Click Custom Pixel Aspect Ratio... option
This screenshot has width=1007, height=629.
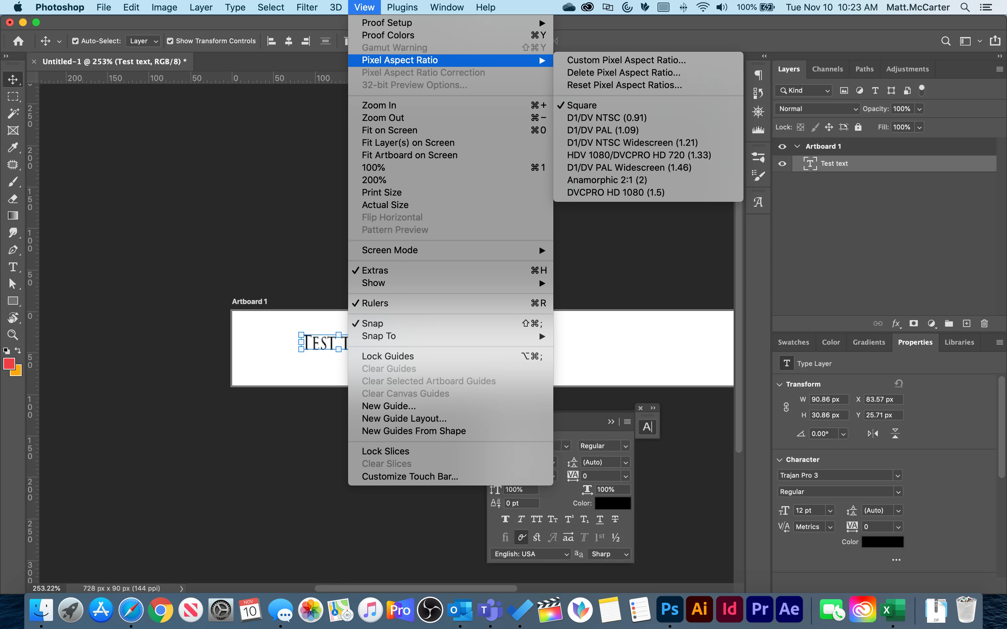pyautogui.click(x=626, y=60)
